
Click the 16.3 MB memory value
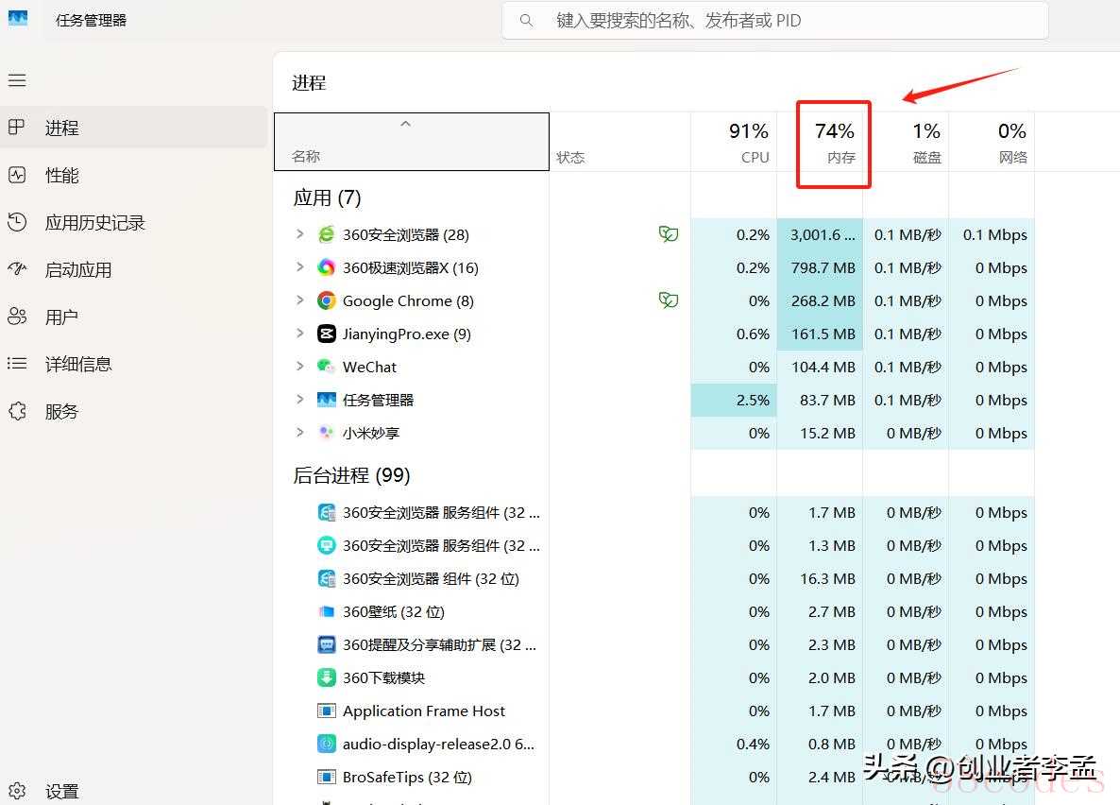(x=827, y=578)
